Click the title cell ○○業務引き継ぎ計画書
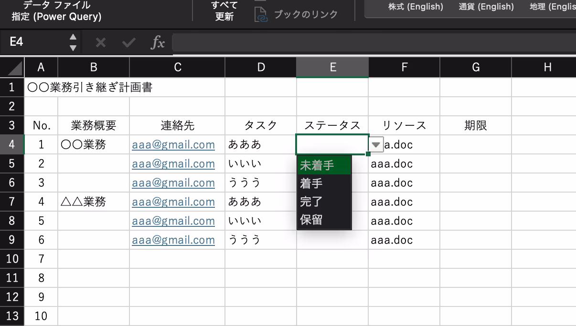Viewport: 576px width, 326px height. [90, 87]
